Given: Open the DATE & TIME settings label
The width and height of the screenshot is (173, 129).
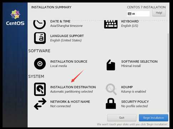Looking at the screenshot, I should (60, 21).
